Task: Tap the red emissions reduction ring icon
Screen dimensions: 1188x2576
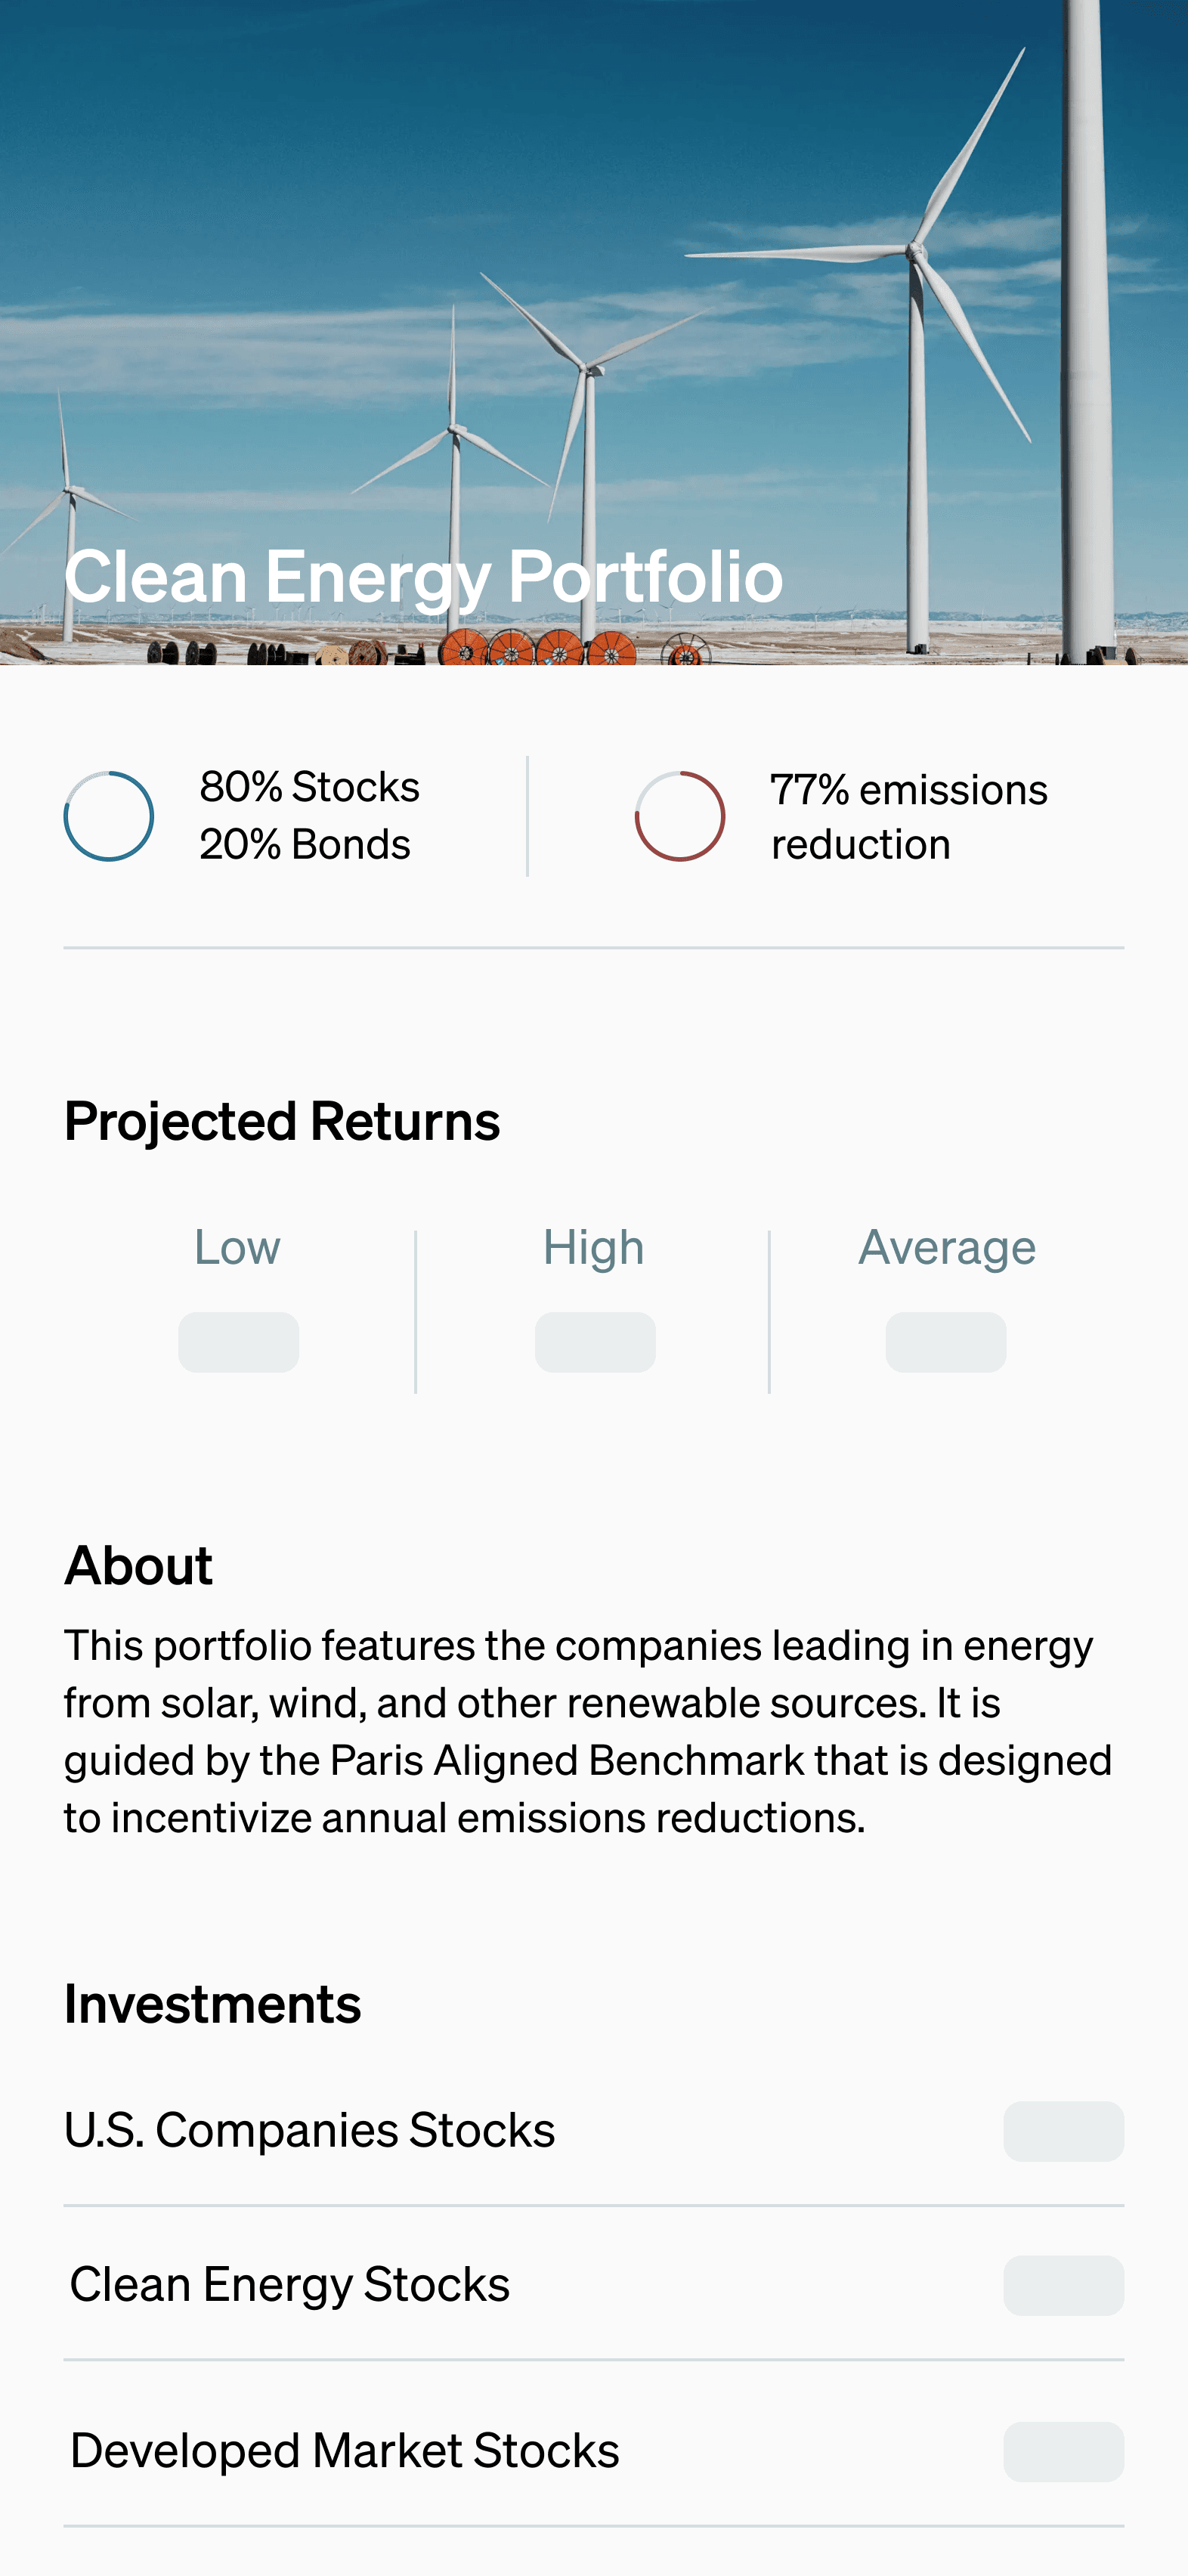Action: pyautogui.click(x=680, y=816)
